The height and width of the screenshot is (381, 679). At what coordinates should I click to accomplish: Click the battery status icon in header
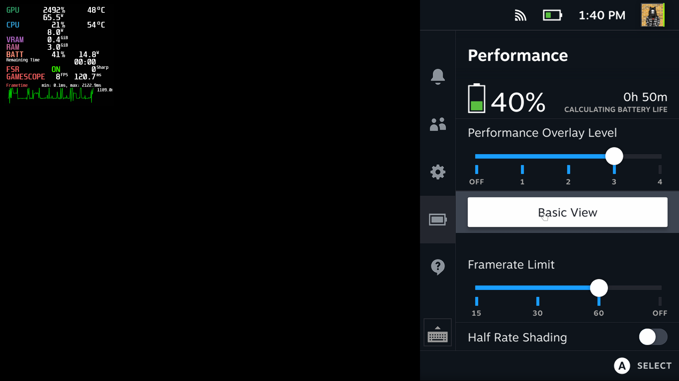[552, 15]
